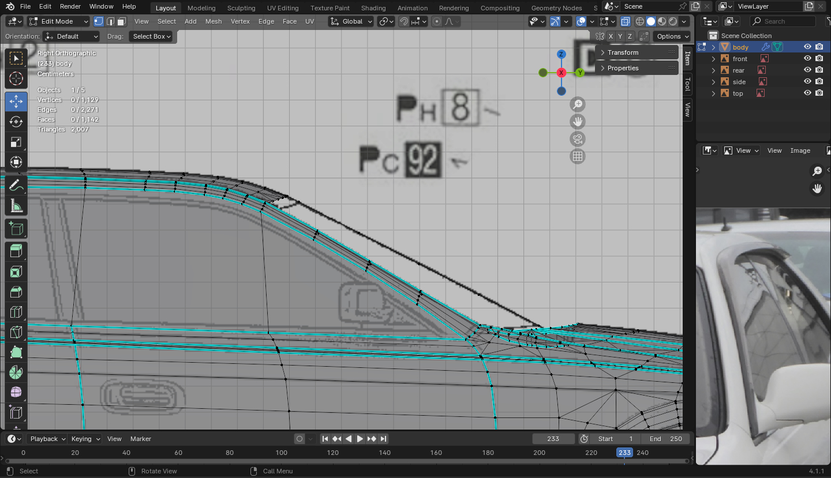Toggle camera view with the camera gizmo

pos(577,139)
